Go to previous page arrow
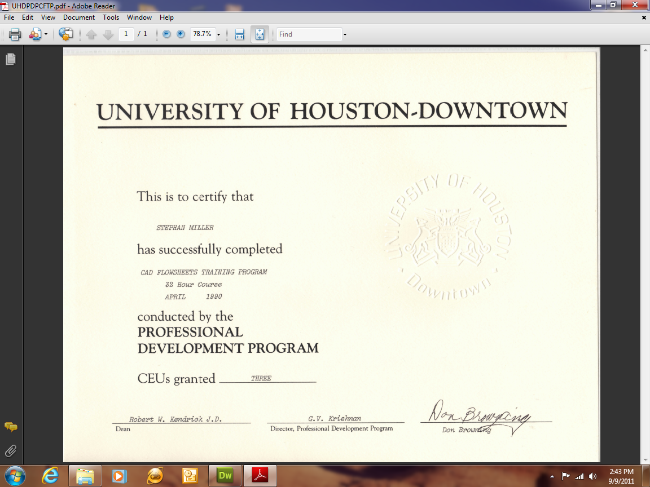The width and height of the screenshot is (650, 487). [91, 34]
